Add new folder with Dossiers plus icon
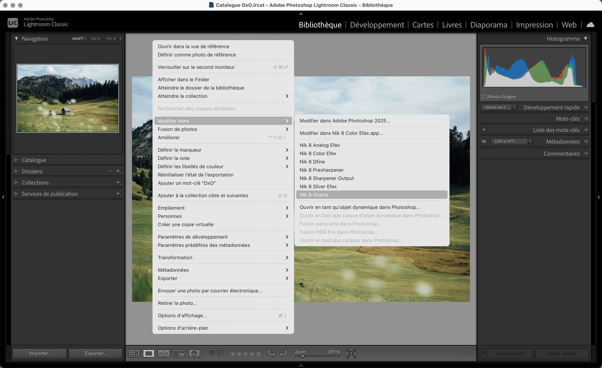Screen dimensions: 602x368 tap(118, 171)
